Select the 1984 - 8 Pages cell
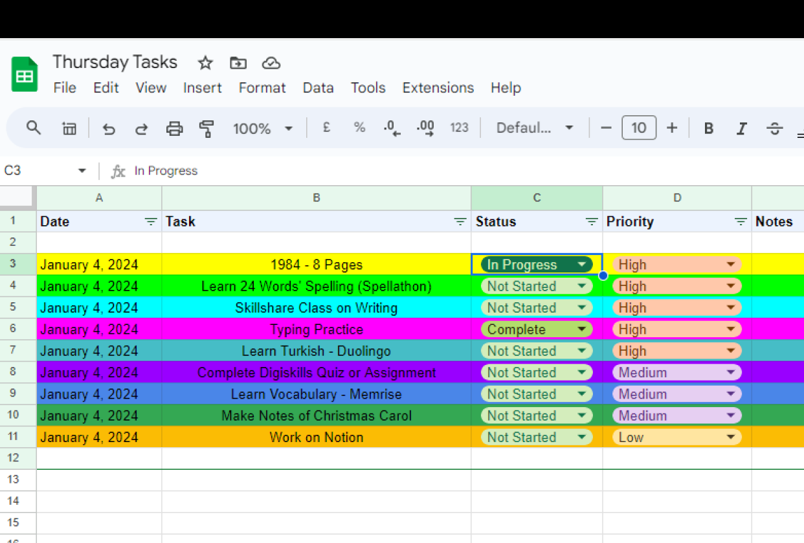The width and height of the screenshot is (804, 543). pyautogui.click(x=317, y=265)
